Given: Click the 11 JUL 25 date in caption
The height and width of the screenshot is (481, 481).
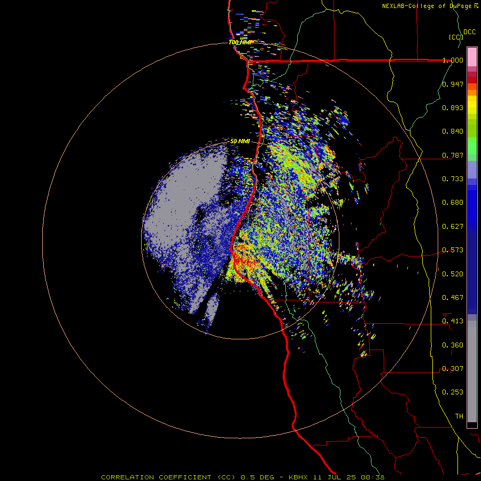Looking at the screenshot, I should click(x=335, y=477).
